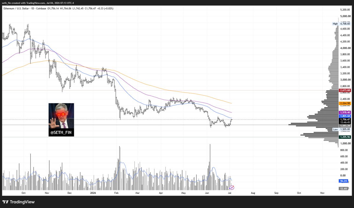Click the current price 1,756.47 label
Image resolution: width=354 pixels, height=208 pixels.
pos(345,120)
